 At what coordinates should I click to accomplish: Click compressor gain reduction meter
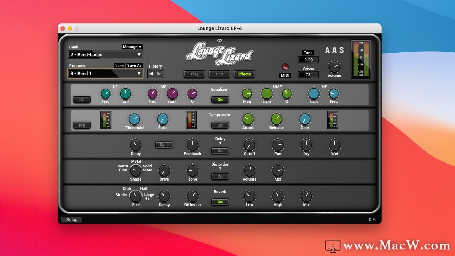click(191, 120)
